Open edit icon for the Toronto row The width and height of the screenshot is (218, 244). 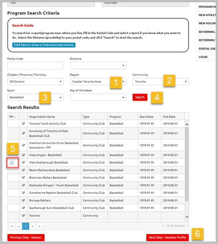[x=23, y=215]
